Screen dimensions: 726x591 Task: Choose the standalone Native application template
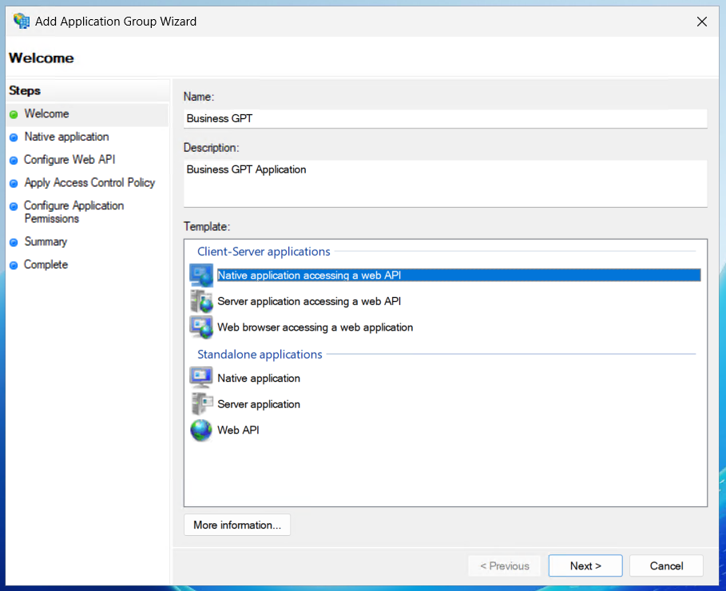tap(259, 378)
